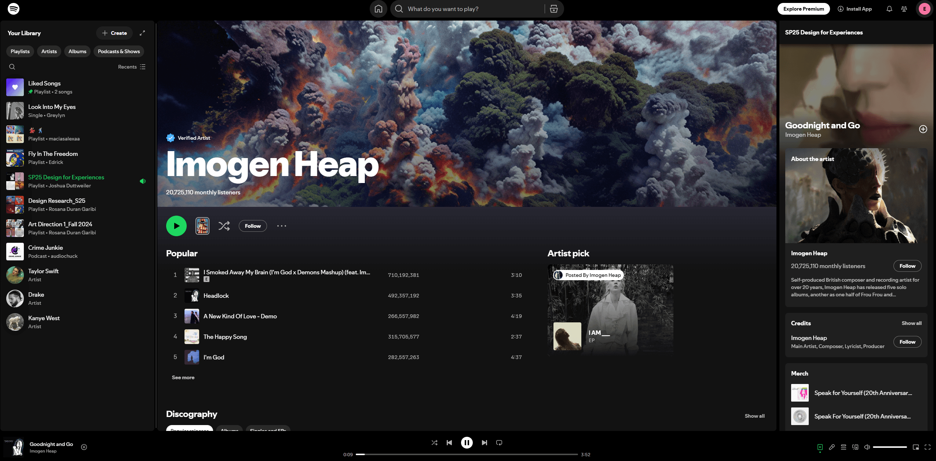Expand Your Library with arrows icon
The width and height of the screenshot is (936, 461).
[142, 33]
